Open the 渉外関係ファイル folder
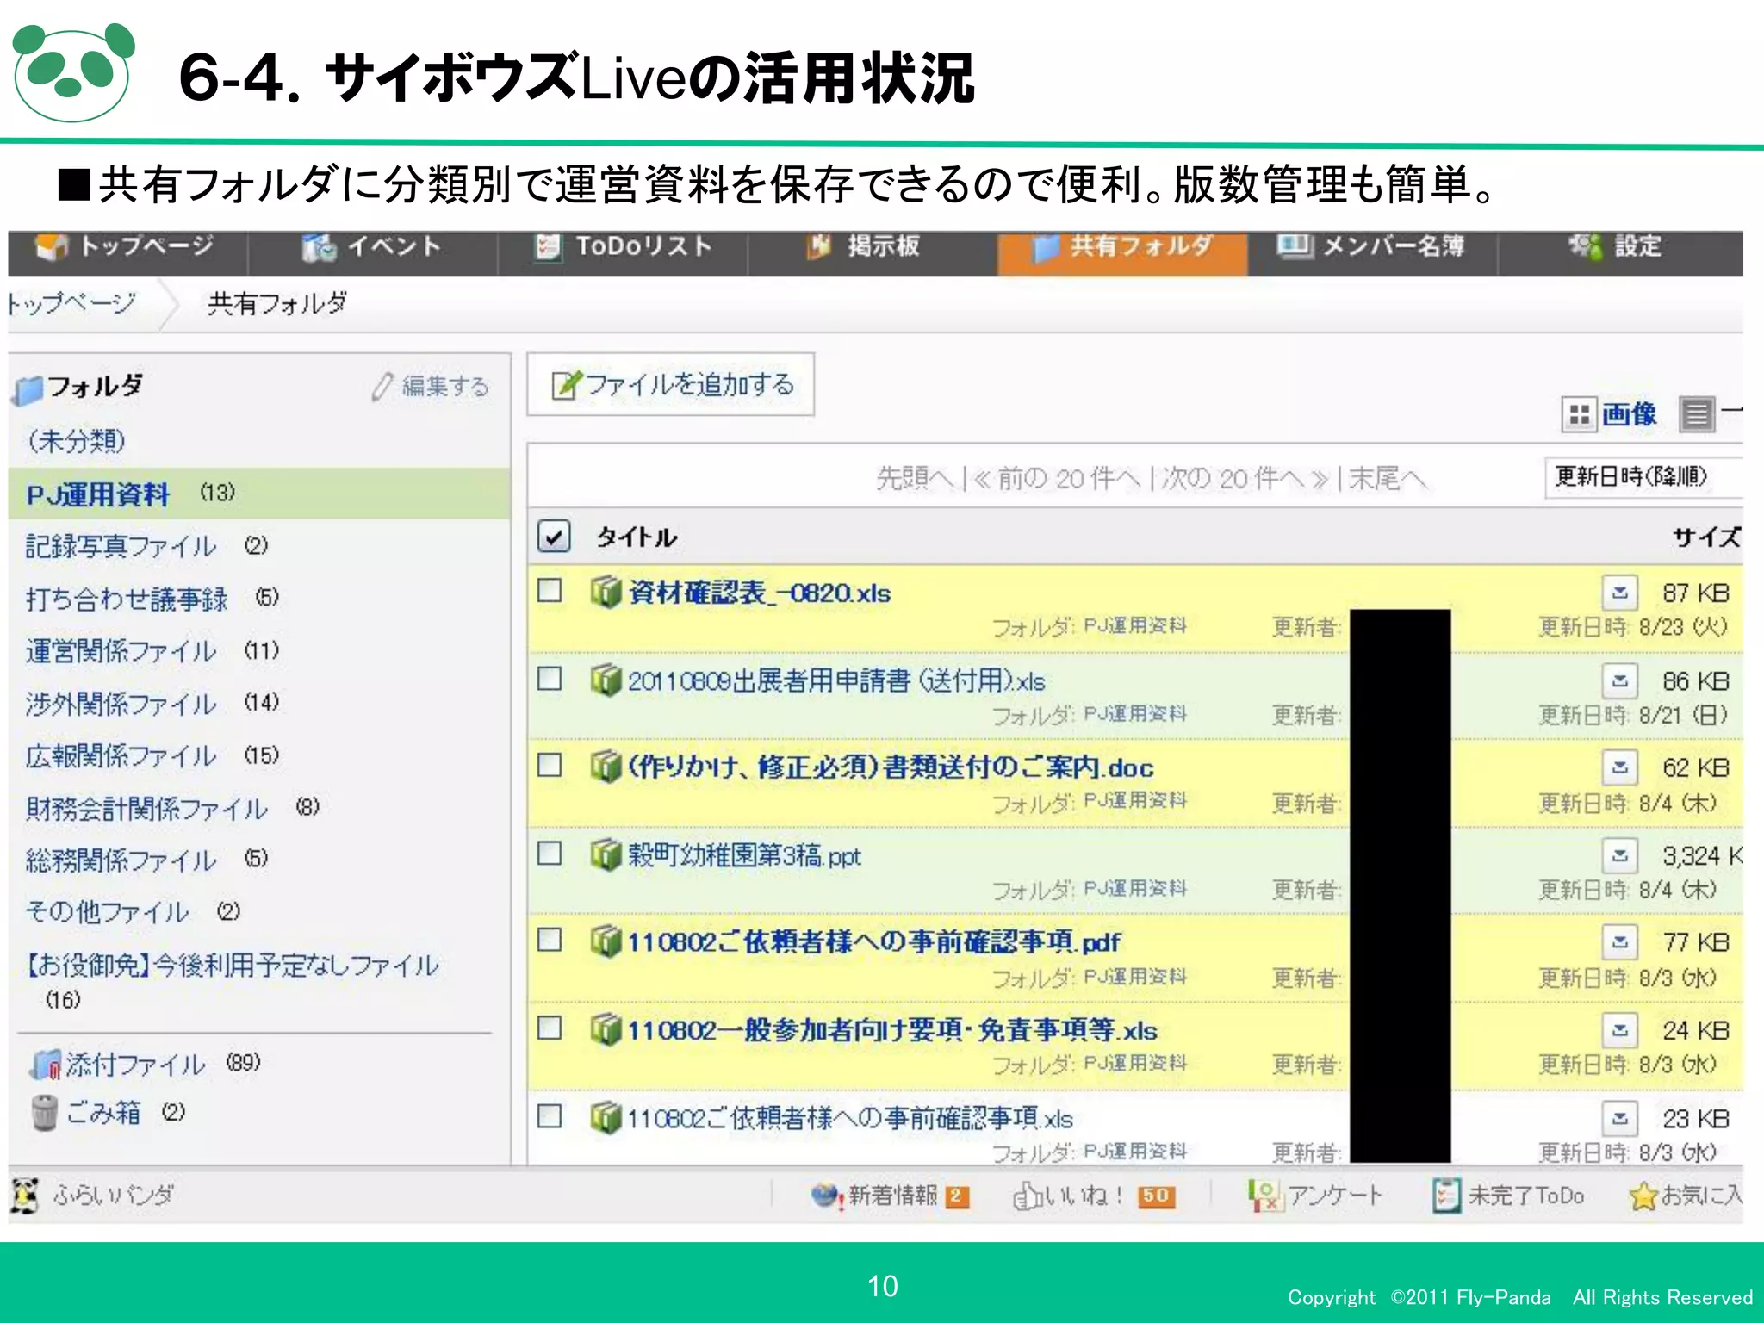This screenshot has width=1764, height=1323. (121, 704)
